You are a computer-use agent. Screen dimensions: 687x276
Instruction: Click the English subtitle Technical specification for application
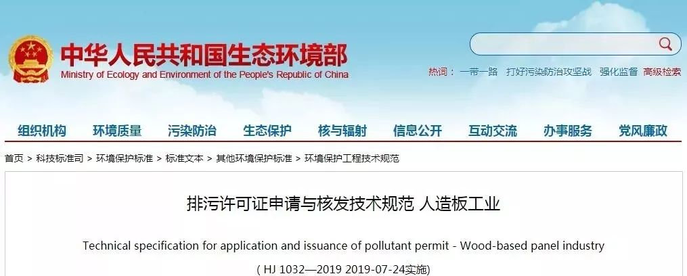tap(344, 246)
